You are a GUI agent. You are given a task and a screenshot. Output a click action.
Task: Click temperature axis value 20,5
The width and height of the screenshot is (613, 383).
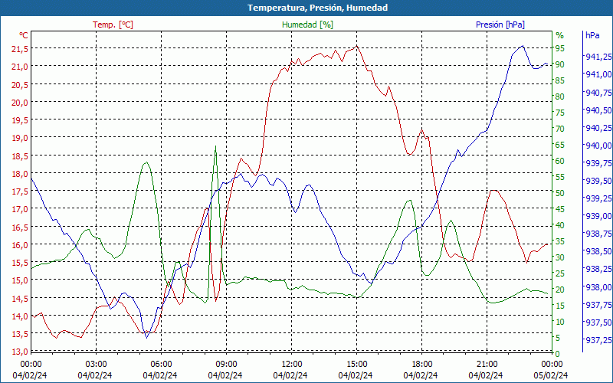(x=21, y=84)
